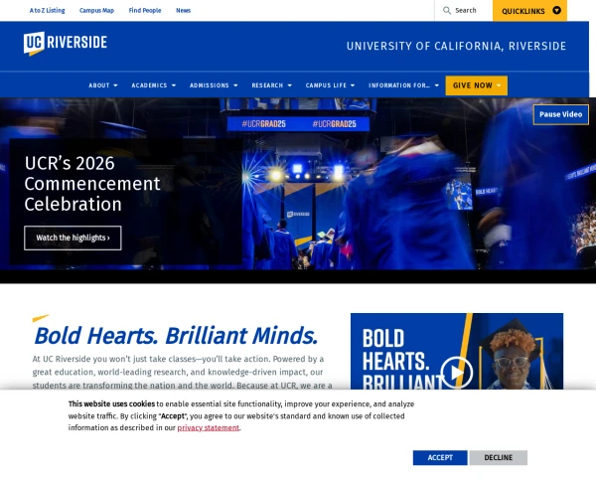Expand the About menu
The height and width of the screenshot is (477, 596).
coord(103,85)
